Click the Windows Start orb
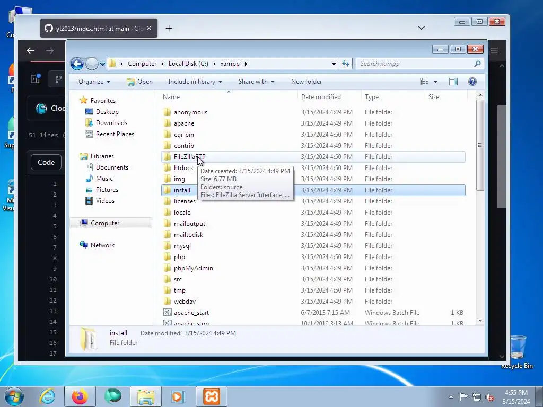The width and height of the screenshot is (543, 407). (14, 396)
